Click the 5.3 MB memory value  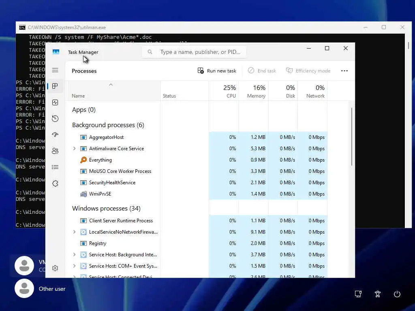258,149
